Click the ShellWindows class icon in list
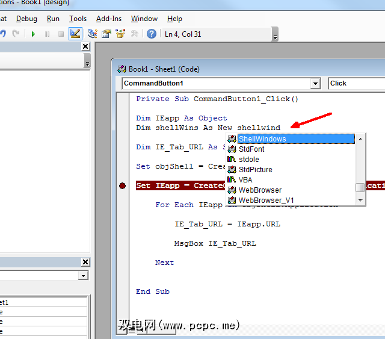The height and width of the screenshot is (339, 385). tap(232, 139)
